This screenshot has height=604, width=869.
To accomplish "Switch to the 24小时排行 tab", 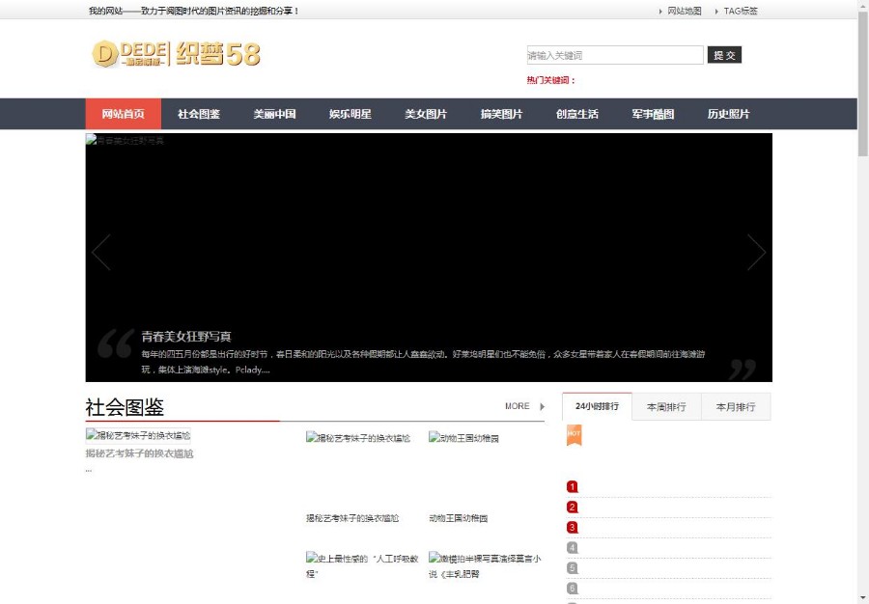I will (x=597, y=406).
